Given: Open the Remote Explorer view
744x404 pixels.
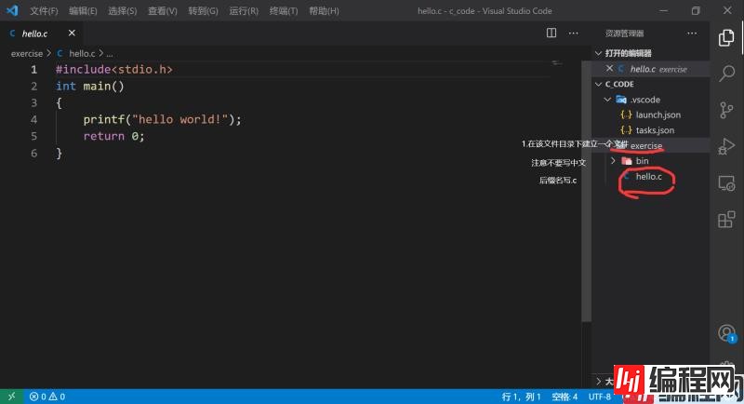Looking at the screenshot, I should [727, 183].
